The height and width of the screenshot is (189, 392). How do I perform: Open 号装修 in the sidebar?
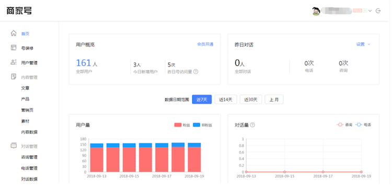point(27,48)
